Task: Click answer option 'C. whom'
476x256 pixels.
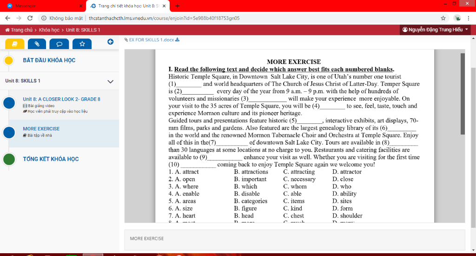Action: click(x=295, y=186)
